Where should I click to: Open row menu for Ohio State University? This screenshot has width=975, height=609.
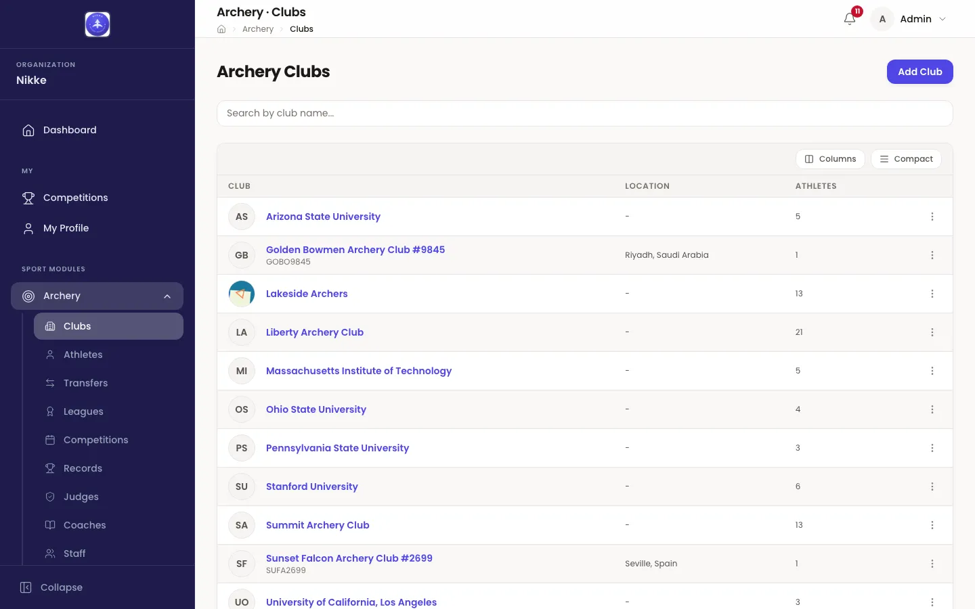932,409
